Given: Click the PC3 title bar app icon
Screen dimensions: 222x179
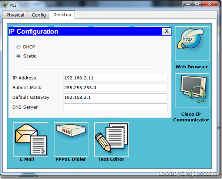Looking at the screenshot, I should click(6, 5).
